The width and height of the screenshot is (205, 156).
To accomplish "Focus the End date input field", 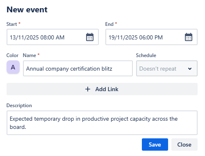I will pos(151,37).
